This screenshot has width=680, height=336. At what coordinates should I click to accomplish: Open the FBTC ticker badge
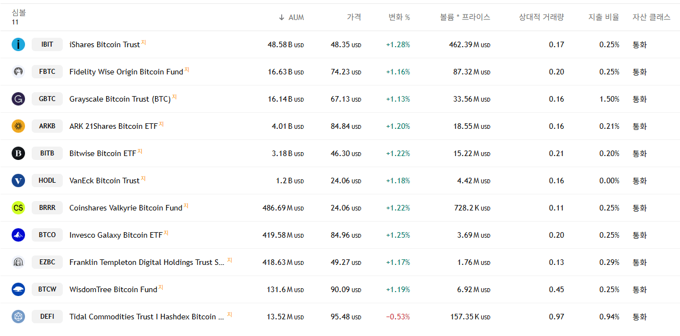[x=47, y=72]
